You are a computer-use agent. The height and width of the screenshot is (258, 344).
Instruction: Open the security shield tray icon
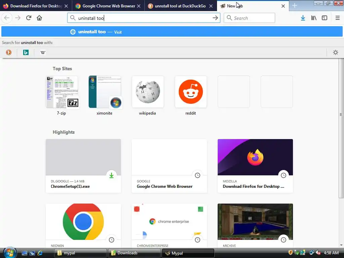click(x=291, y=253)
